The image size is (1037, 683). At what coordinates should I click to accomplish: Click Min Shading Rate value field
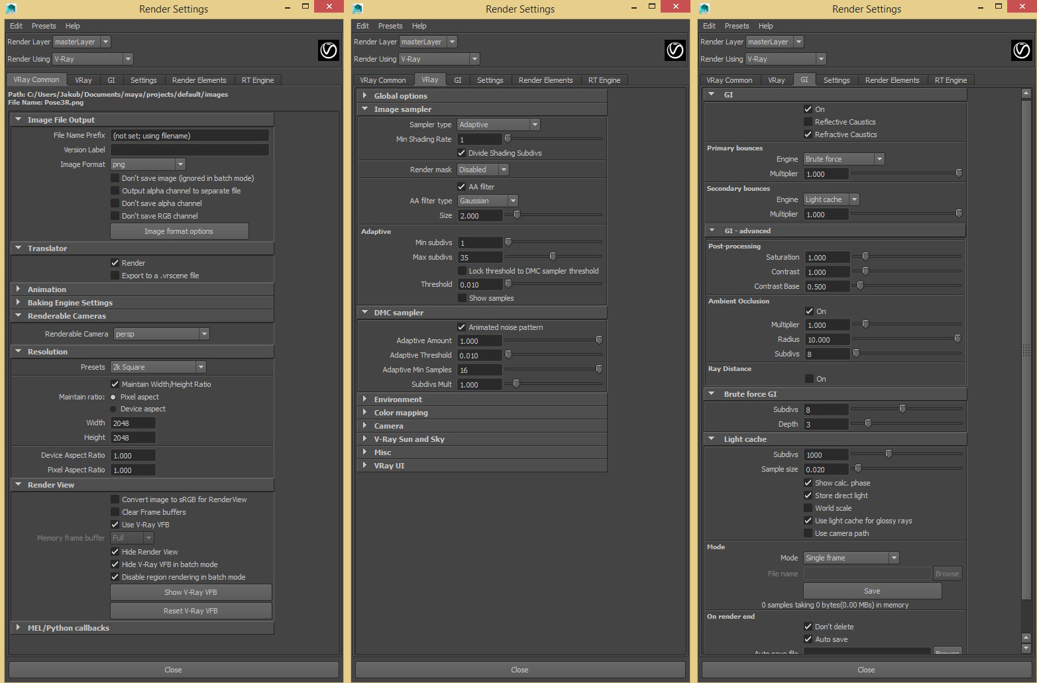[x=480, y=139]
